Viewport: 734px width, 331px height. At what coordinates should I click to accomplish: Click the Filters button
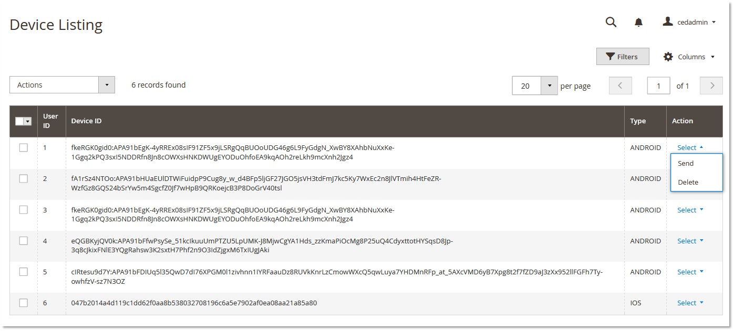tap(623, 57)
